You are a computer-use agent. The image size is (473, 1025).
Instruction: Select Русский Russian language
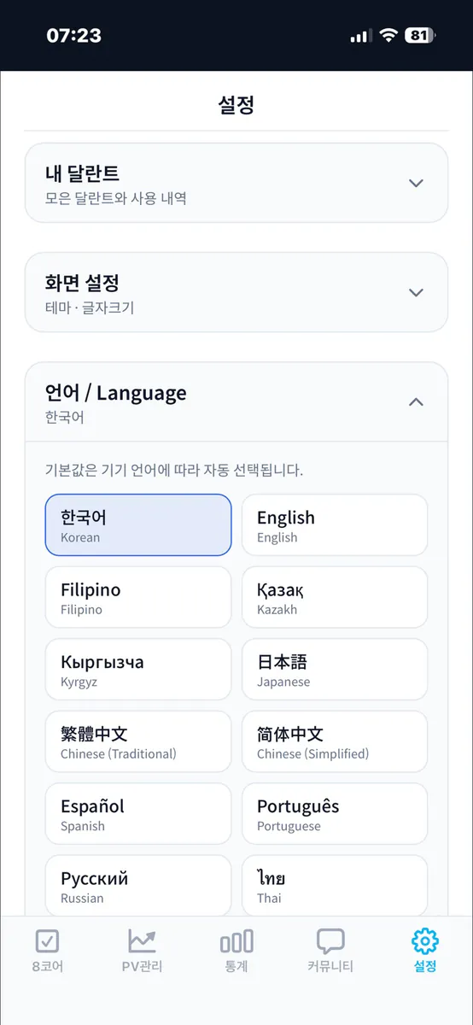point(138,886)
